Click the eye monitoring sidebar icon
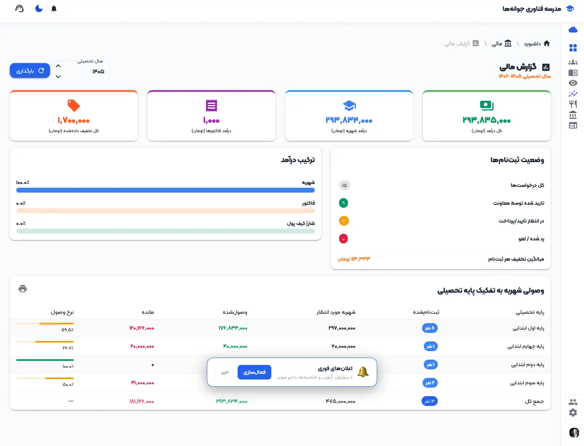The image size is (584, 446). (x=573, y=83)
